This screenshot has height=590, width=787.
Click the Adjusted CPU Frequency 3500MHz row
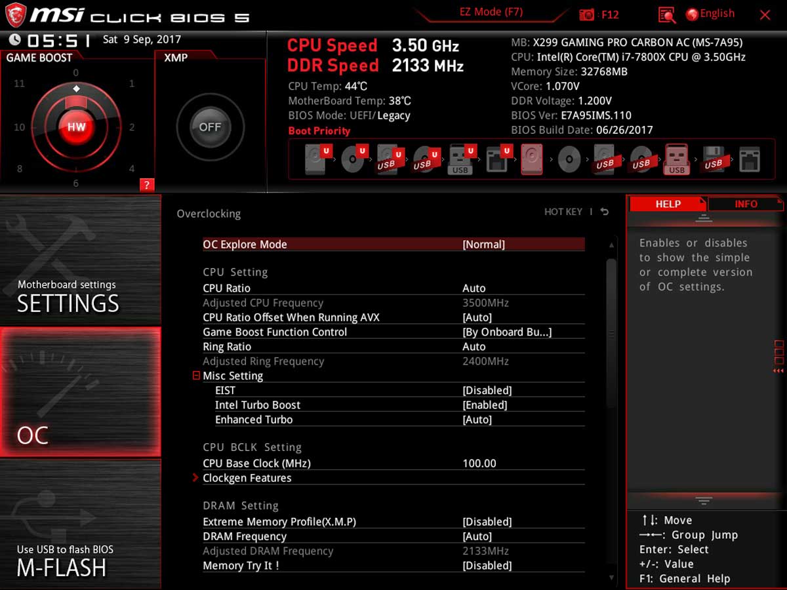click(x=393, y=303)
